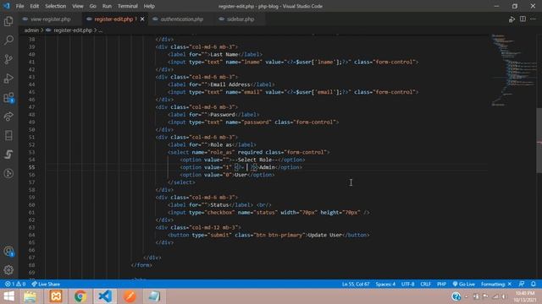Open the Search view in activity bar

tap(8, 40)
